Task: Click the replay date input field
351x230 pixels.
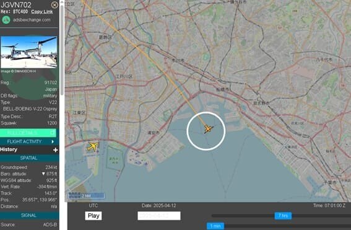Action: [x=159, y=216]
